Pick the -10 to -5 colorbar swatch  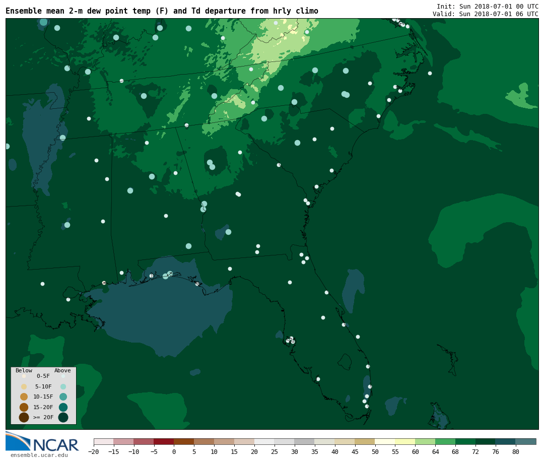coord(144,441)
